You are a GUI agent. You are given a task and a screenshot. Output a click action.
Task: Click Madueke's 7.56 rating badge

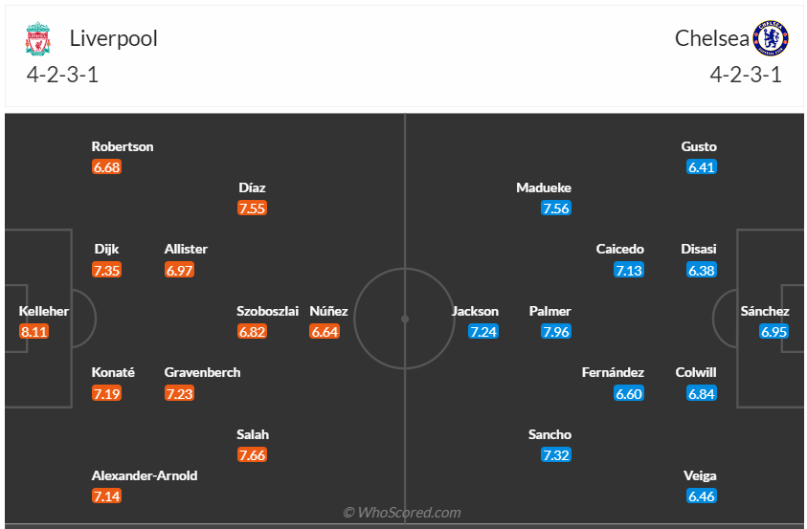(x=555, y=209)
